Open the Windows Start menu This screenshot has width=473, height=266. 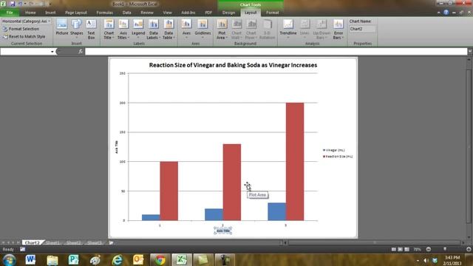pos(10,259)
